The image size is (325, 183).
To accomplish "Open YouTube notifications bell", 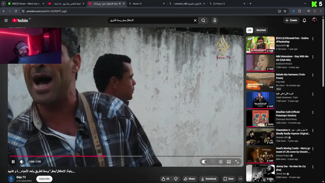I will 304,20.
